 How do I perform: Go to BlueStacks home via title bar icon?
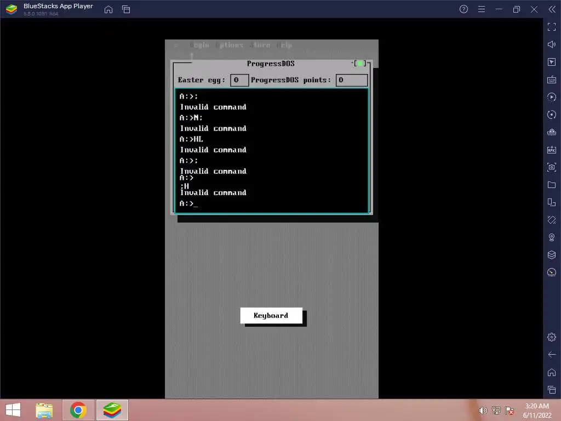108,9
